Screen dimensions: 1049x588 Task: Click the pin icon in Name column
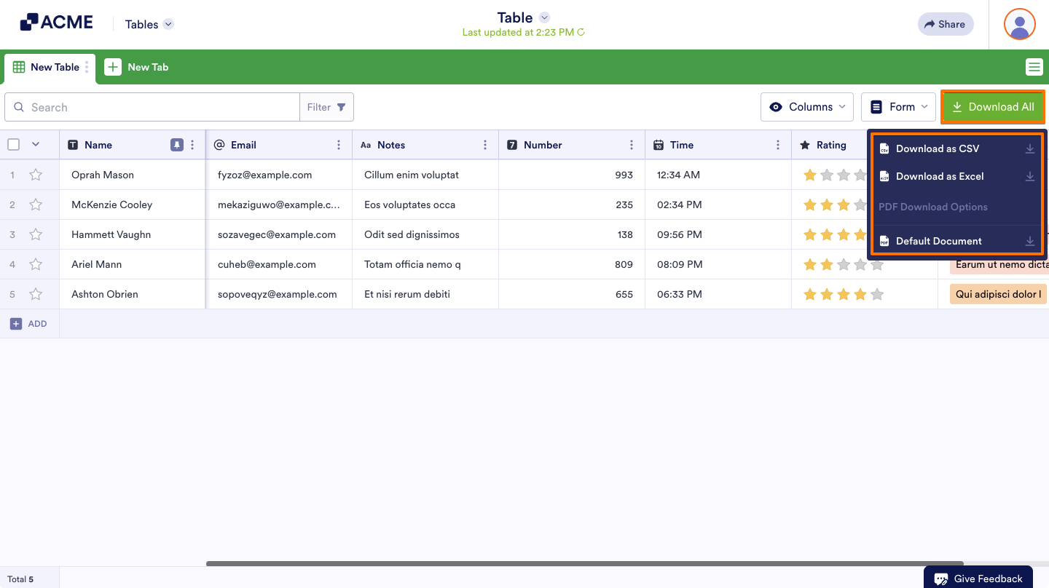176,145
